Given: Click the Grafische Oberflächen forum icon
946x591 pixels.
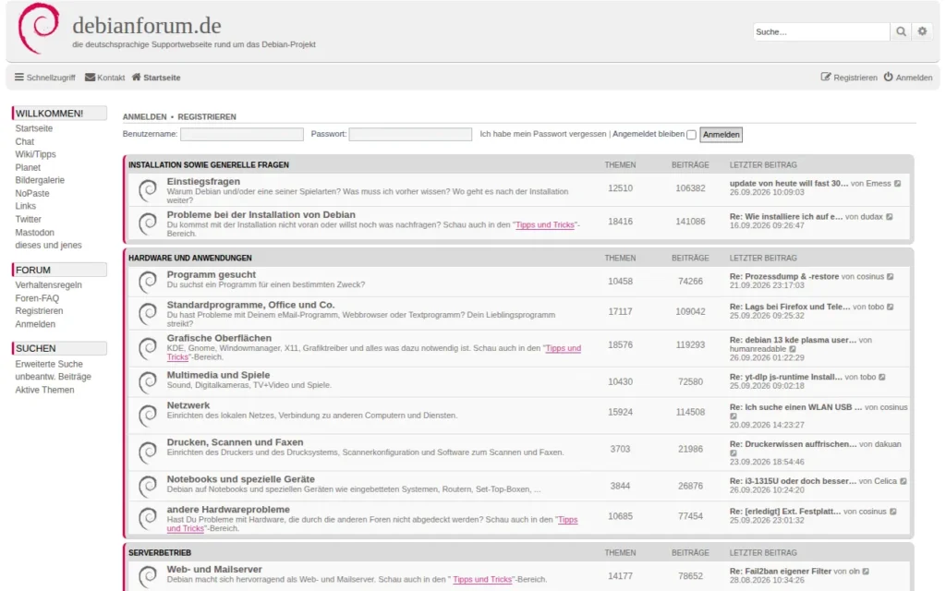Looking at the screenshot, I should click(148, 348).
